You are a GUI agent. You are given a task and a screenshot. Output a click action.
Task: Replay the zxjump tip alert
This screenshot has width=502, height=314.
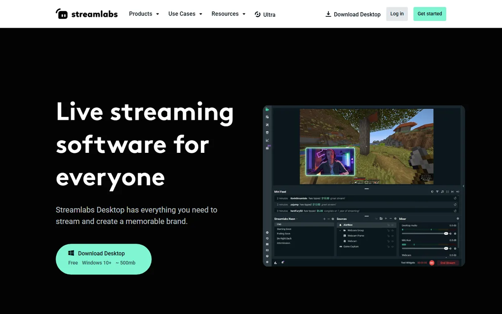coord(455,205)
